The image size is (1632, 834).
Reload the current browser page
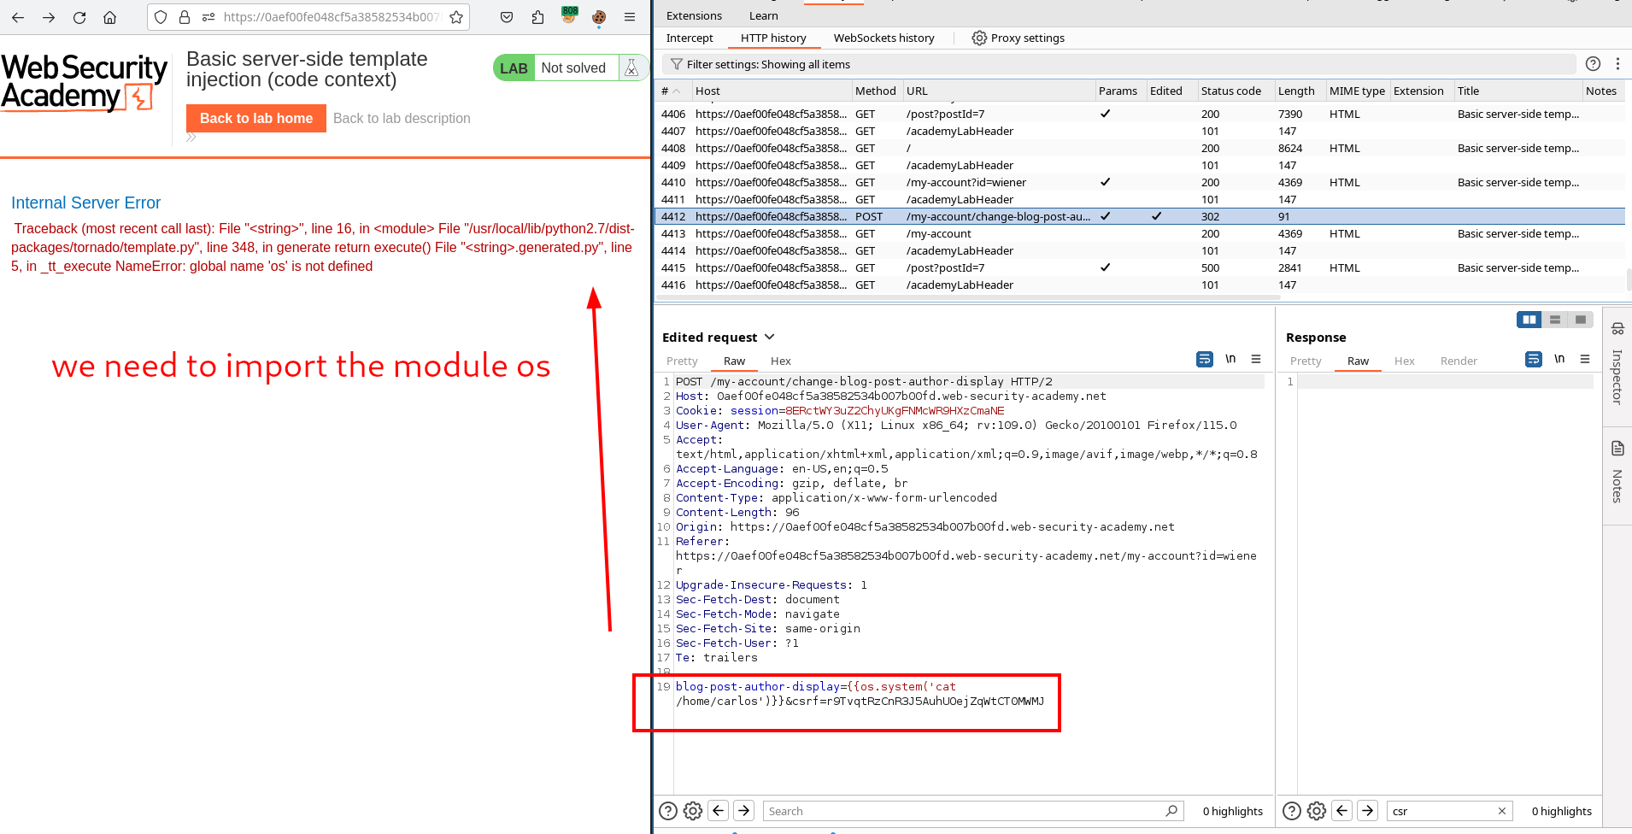tap(79, 17)
